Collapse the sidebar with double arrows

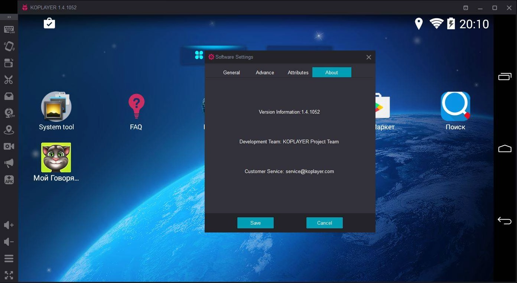tap(9, 17)
